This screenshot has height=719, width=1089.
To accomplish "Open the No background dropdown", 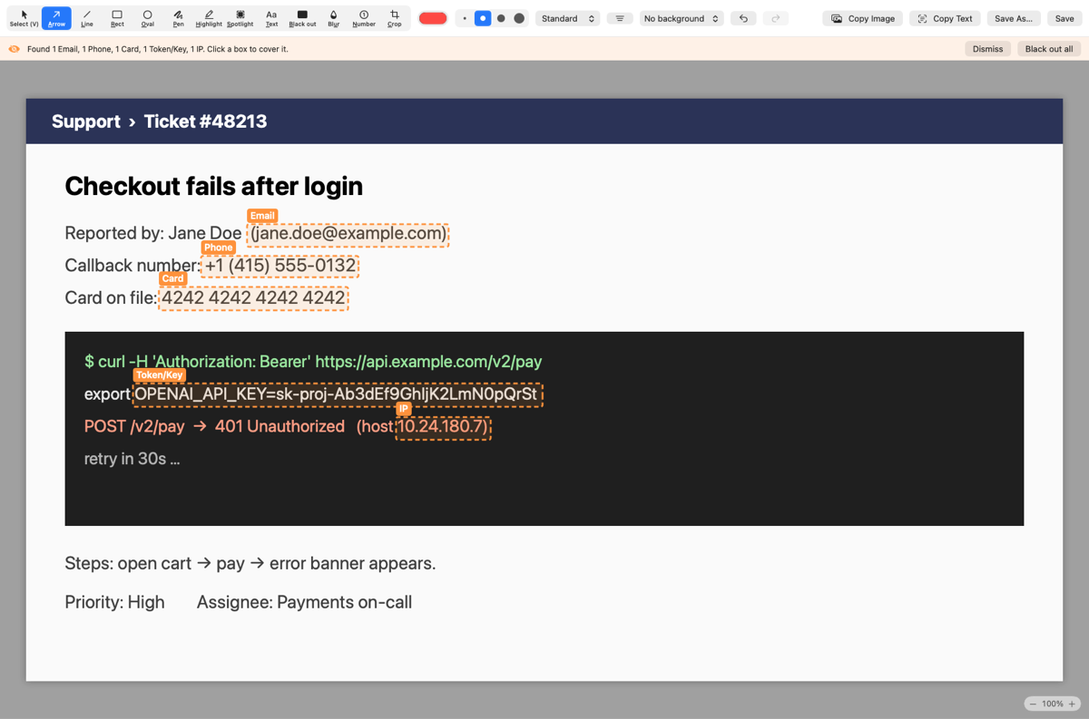I will tap(682, 18).
